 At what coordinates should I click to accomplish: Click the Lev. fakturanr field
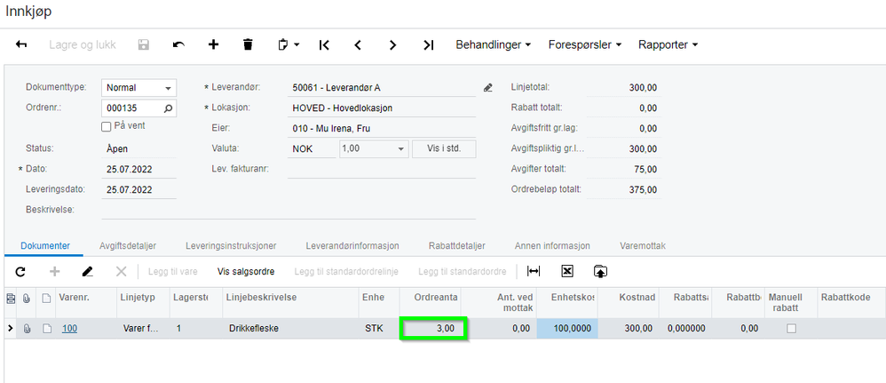point(382,169)
